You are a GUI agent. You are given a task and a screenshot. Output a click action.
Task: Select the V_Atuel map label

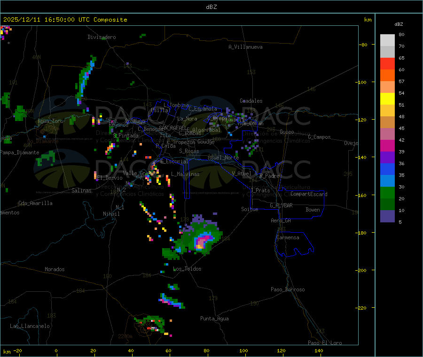pyautogui.click(x=242, y=174)
